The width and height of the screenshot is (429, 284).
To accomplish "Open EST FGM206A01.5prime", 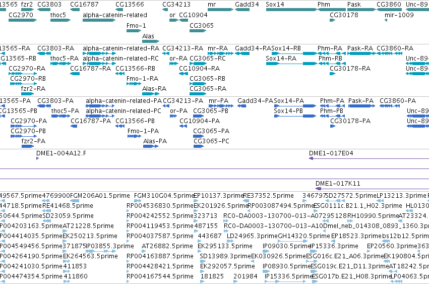I will [x=100, y=196].
